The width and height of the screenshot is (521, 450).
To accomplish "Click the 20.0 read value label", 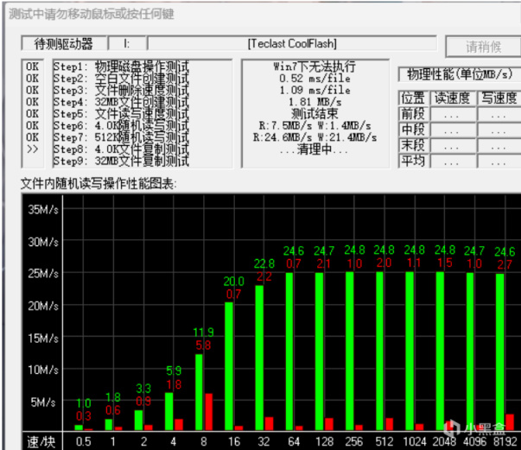I will 233,282.
